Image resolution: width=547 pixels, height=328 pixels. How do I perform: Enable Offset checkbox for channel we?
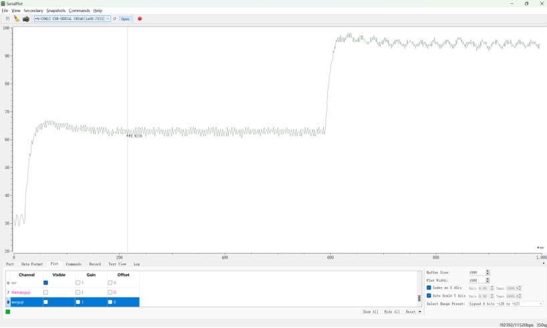pyautogui.click(x=110, y=283)
